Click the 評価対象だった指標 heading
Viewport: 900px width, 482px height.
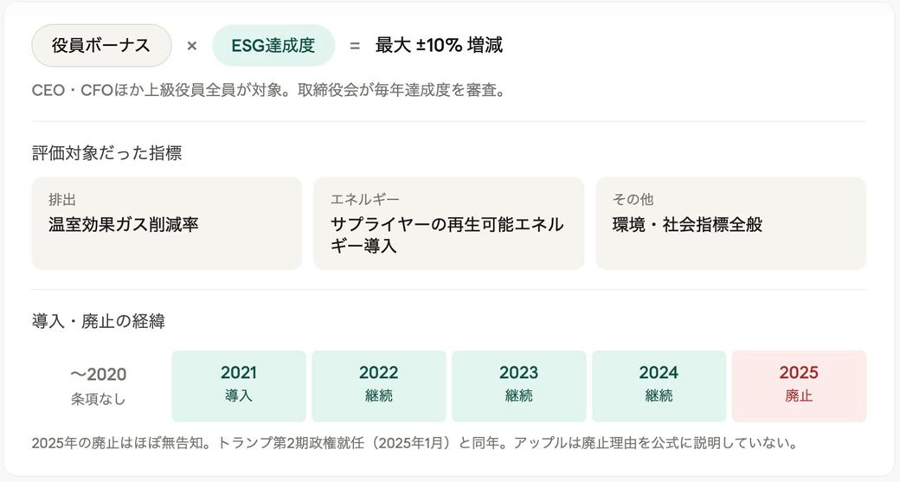pos(106,153)
